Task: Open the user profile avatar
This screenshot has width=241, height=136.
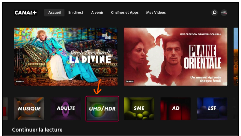Action: [224, 13]
